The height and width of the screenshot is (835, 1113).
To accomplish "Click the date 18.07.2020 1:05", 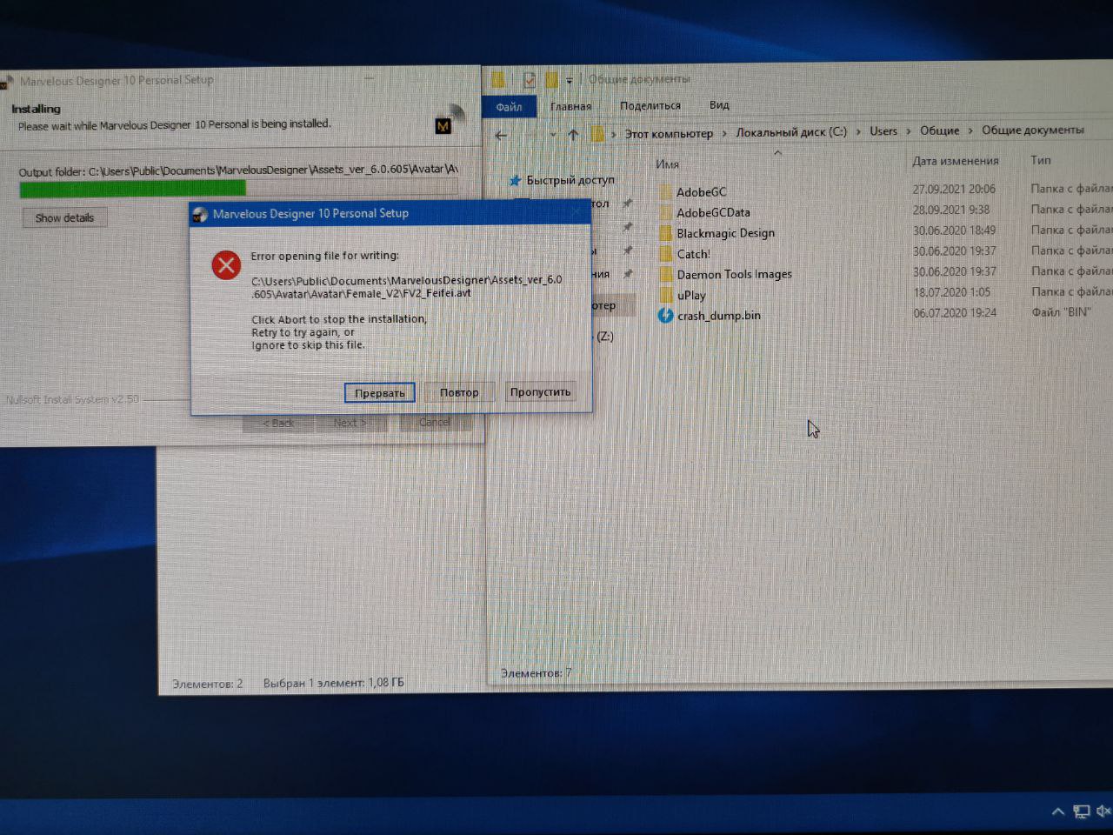I will pos(952,292).
